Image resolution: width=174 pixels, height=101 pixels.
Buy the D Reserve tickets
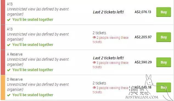164,87
